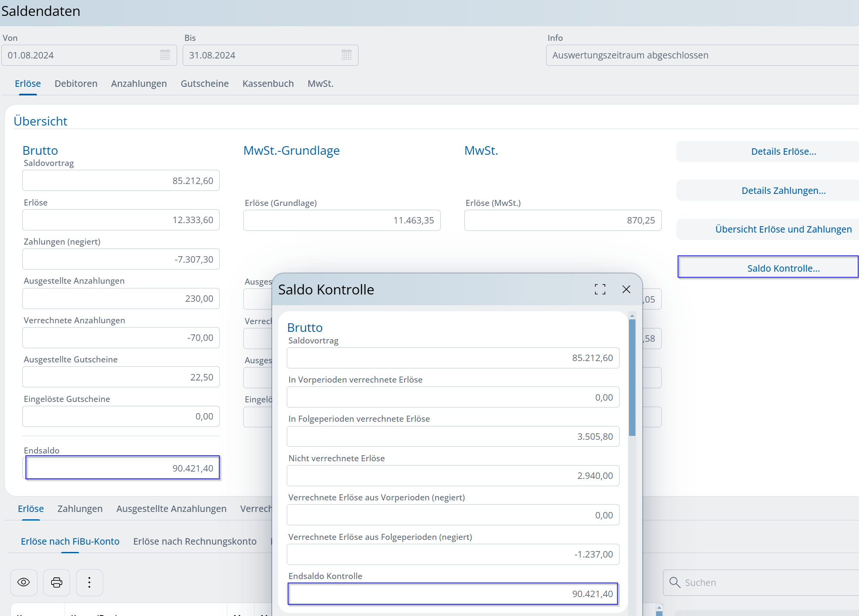Open the Von date calendar picker
The image size is (859, 616).
[x=165, y=55]
